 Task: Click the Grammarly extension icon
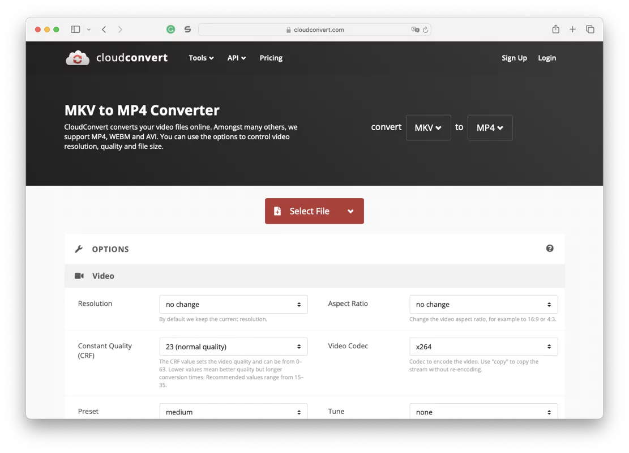click(170, 29)
